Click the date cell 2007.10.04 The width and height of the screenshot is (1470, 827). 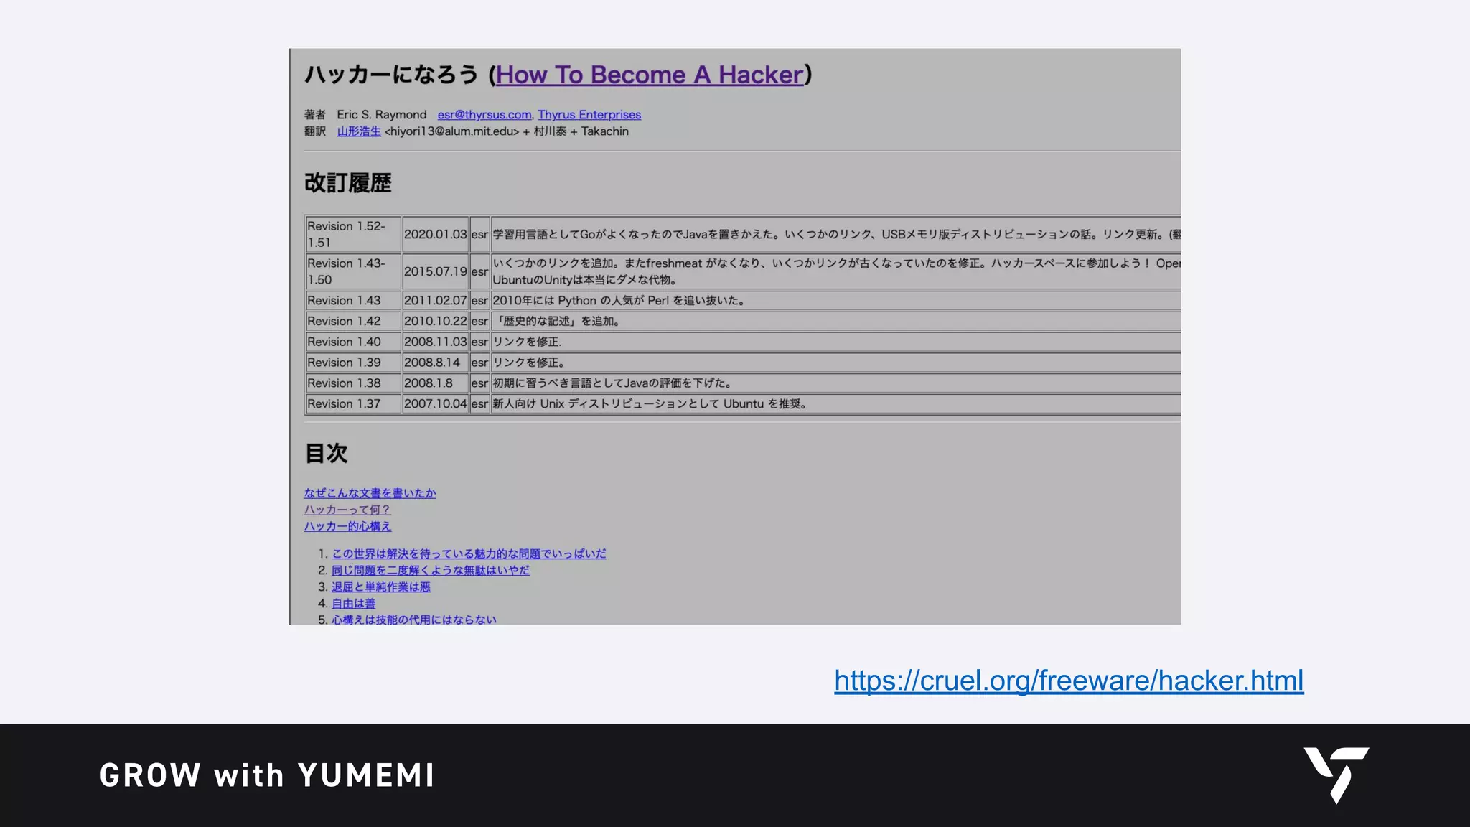pyautogui.click(x=435, y=403)
